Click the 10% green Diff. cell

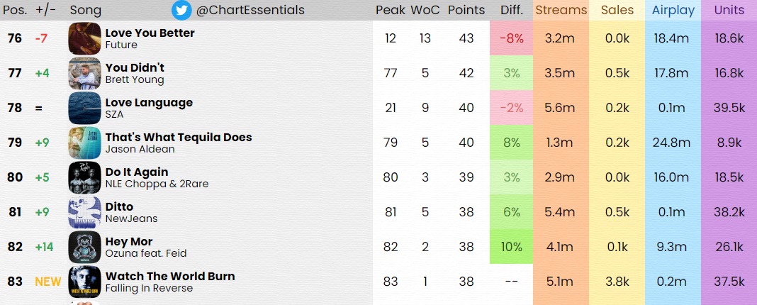coord(511,247)
